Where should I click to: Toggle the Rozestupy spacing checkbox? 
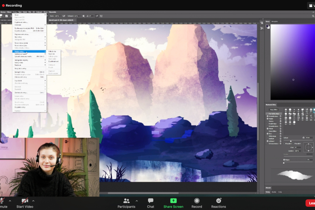pos(284,160)
